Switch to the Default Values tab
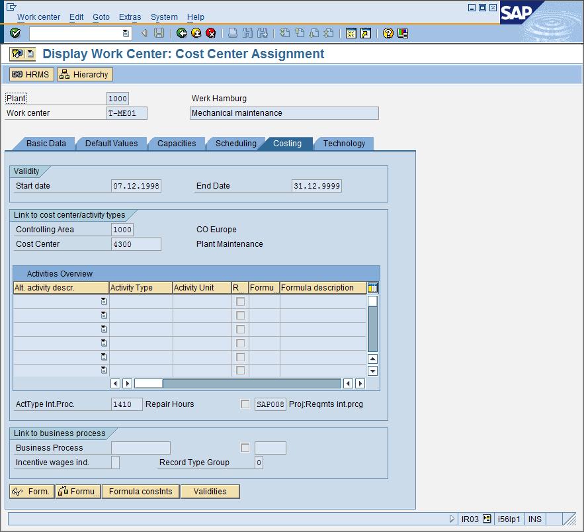584x532 pixels. pos(111,144)
